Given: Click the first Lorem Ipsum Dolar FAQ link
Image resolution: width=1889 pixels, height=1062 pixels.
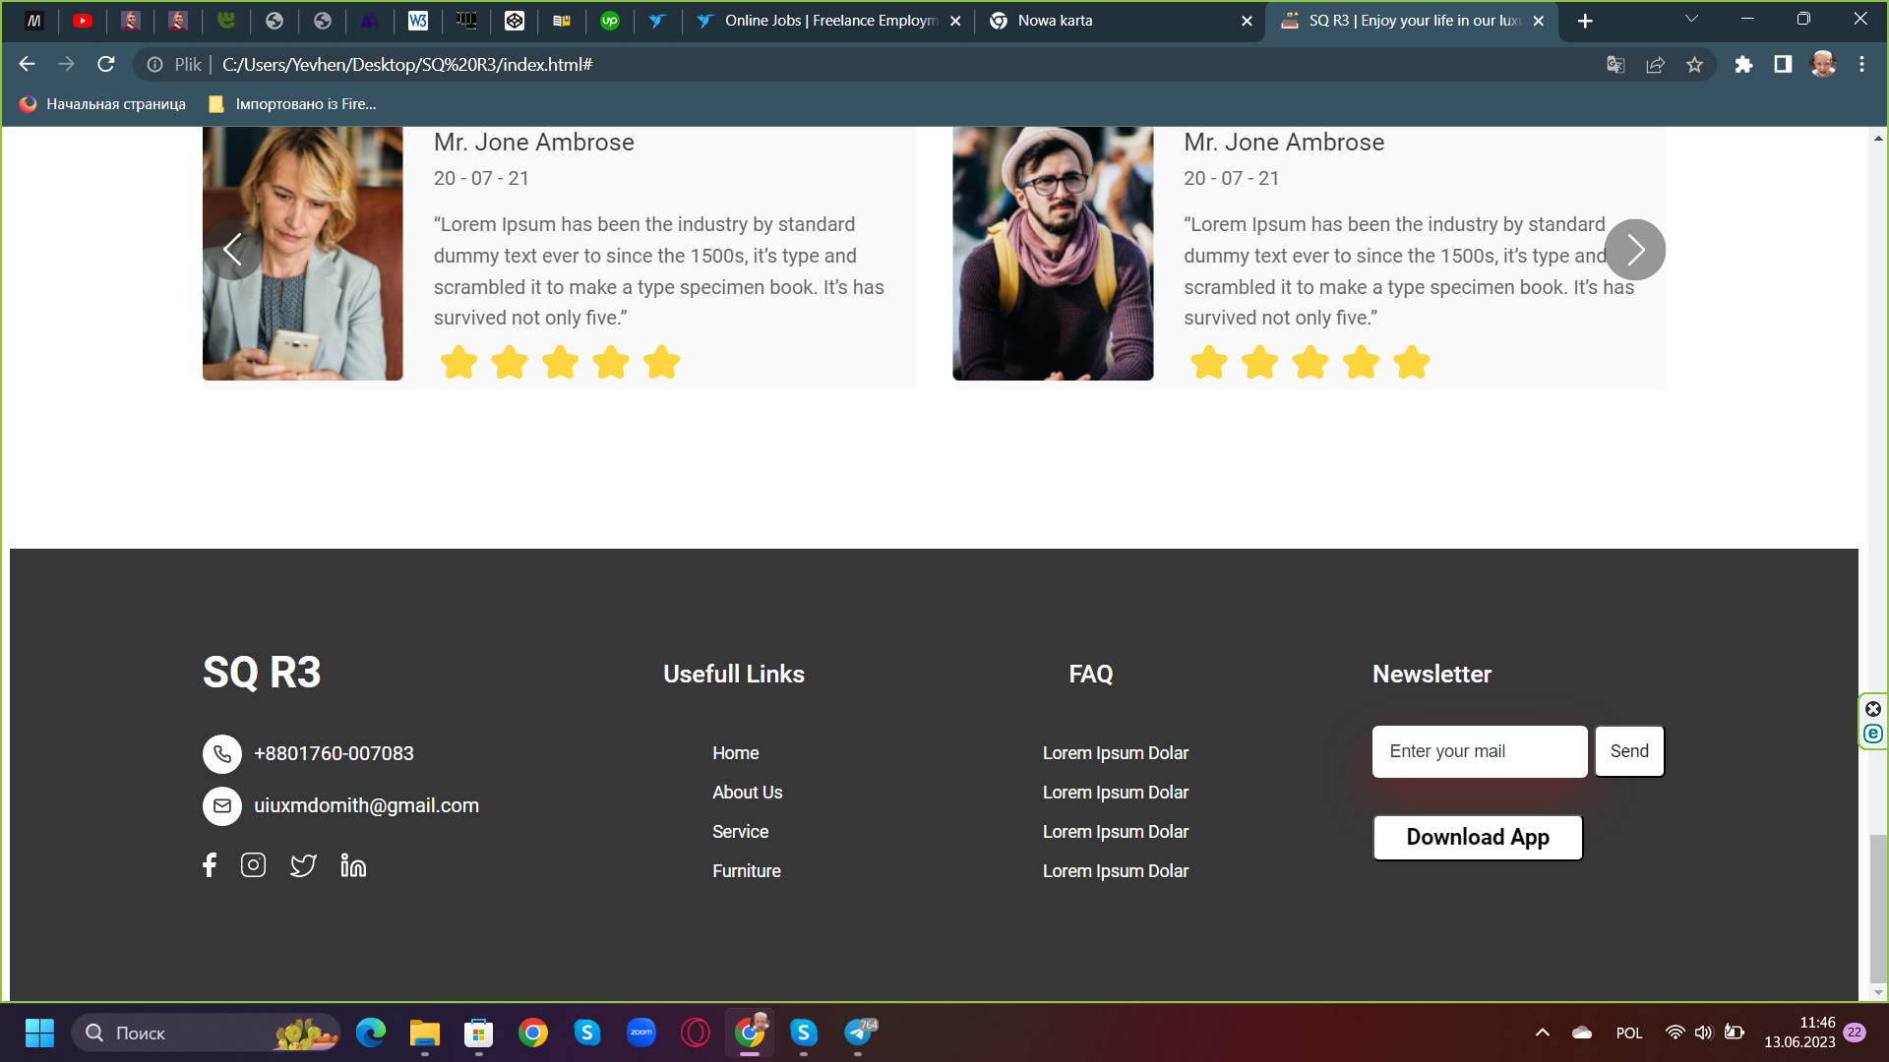Looking at the screenshot, I should click(1116, 753).
